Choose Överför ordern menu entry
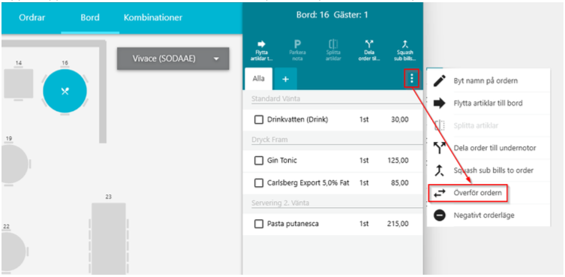 pyautogui.click(x=488, y=193)
